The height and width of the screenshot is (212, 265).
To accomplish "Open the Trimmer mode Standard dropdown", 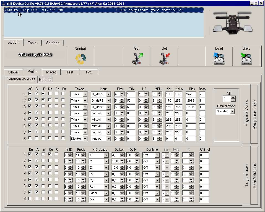I will click(x=232, y=112).
